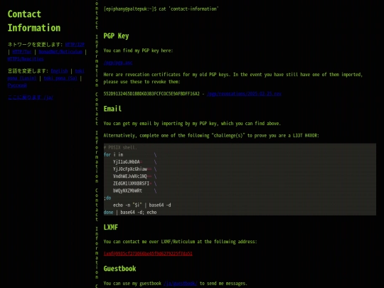
Task: Open the /ja/guestbook/ link
Action: pyautogui.click(x=180, y=283)
